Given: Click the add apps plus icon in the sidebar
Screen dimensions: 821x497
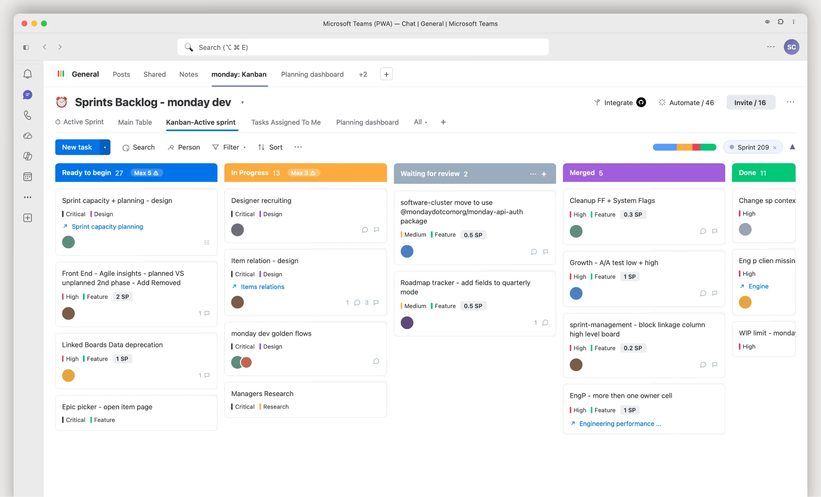Looking at the screenshot, I should (x=28, y=218).
